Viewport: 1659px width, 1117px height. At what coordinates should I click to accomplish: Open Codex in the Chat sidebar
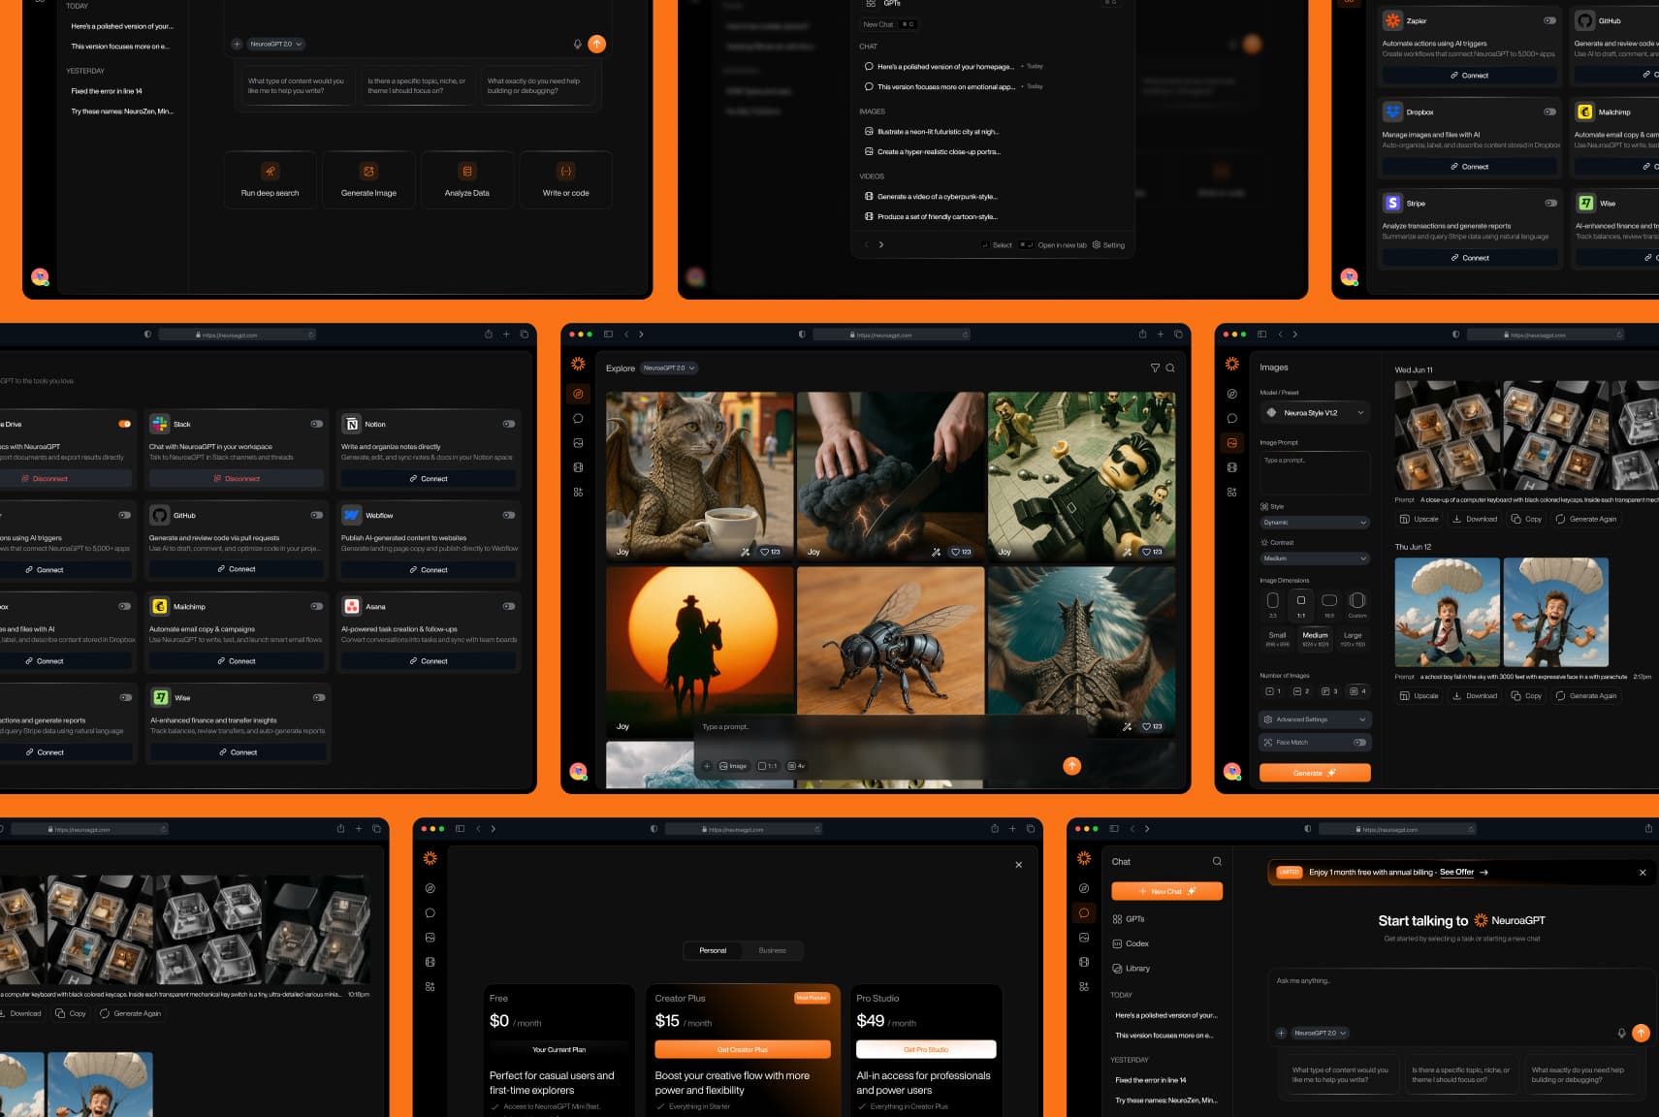click(1136, 943)
